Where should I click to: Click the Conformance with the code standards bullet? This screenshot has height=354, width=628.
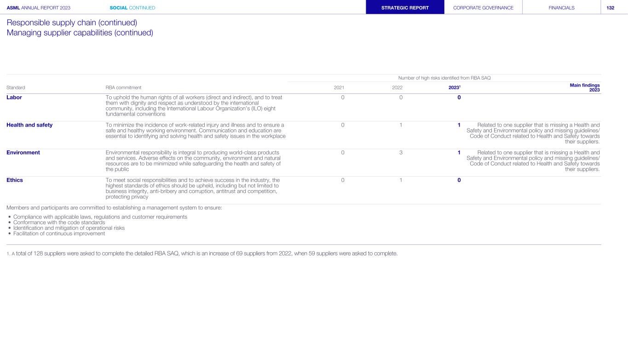[x=59, y=222]
